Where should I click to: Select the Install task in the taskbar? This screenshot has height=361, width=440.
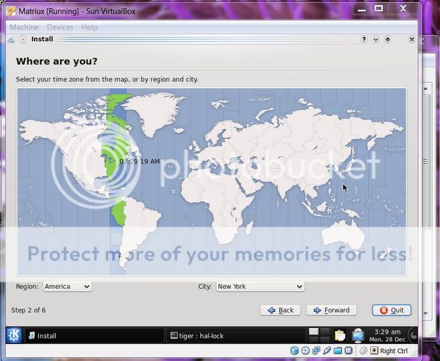pyautogui.click(x=95, y=336)
